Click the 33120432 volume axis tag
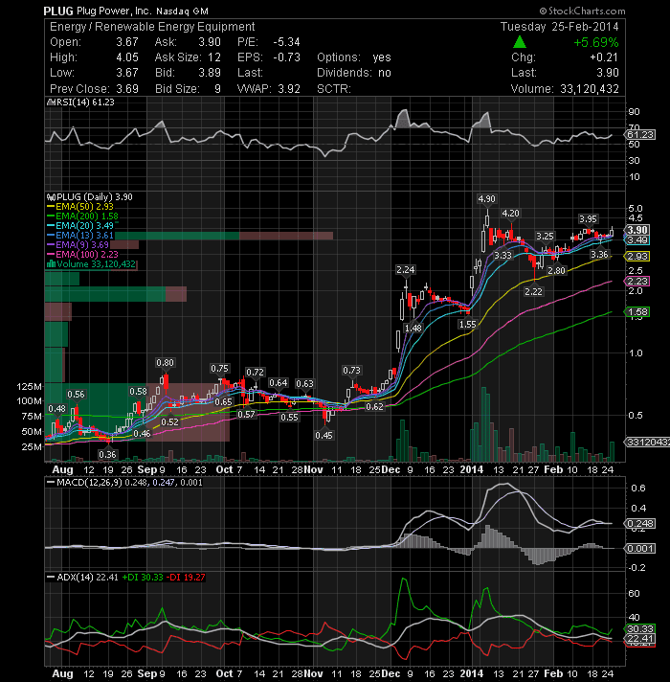Viewport: 670px width, 682px height. point(647,442)
